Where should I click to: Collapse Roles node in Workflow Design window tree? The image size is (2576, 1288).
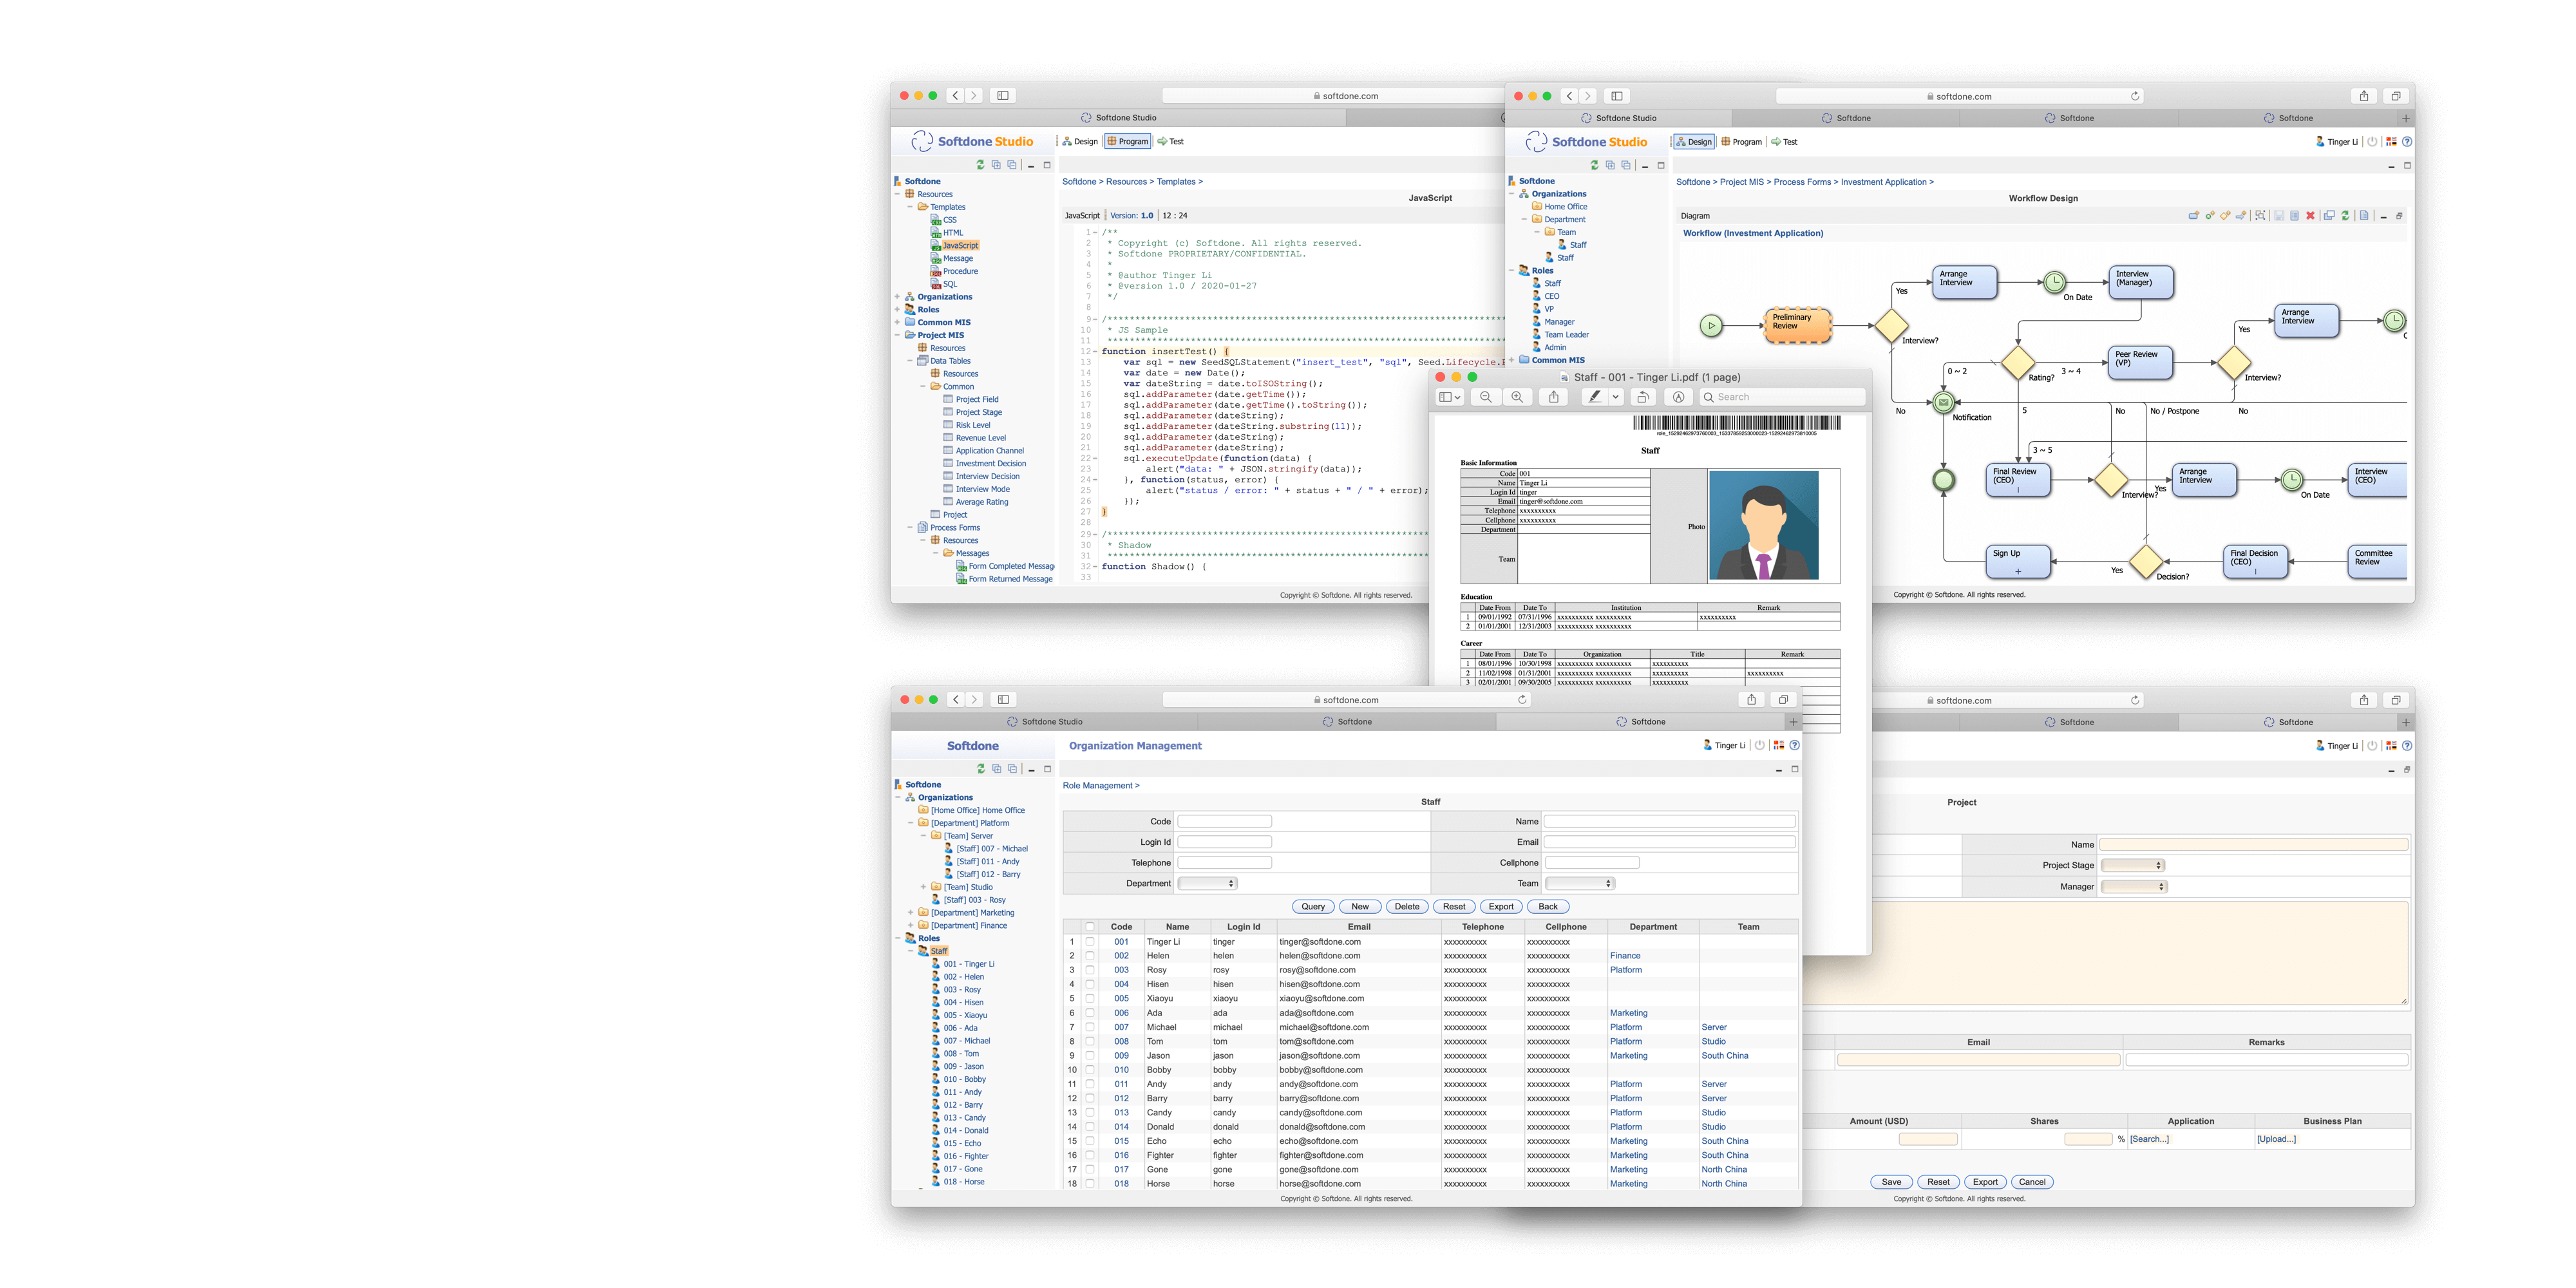(x=1511, y=271)
